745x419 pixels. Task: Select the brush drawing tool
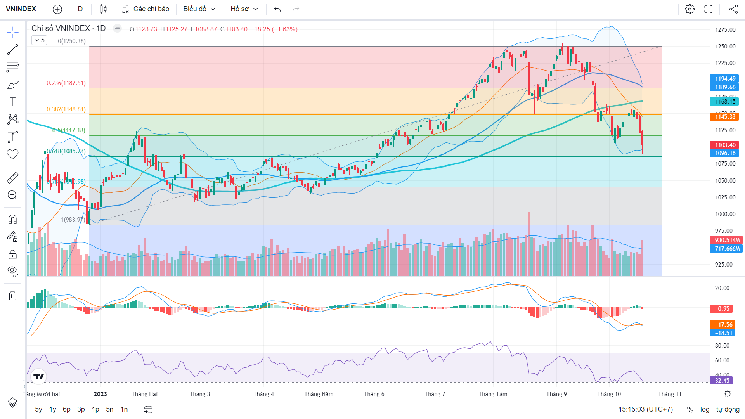(12, 85)
